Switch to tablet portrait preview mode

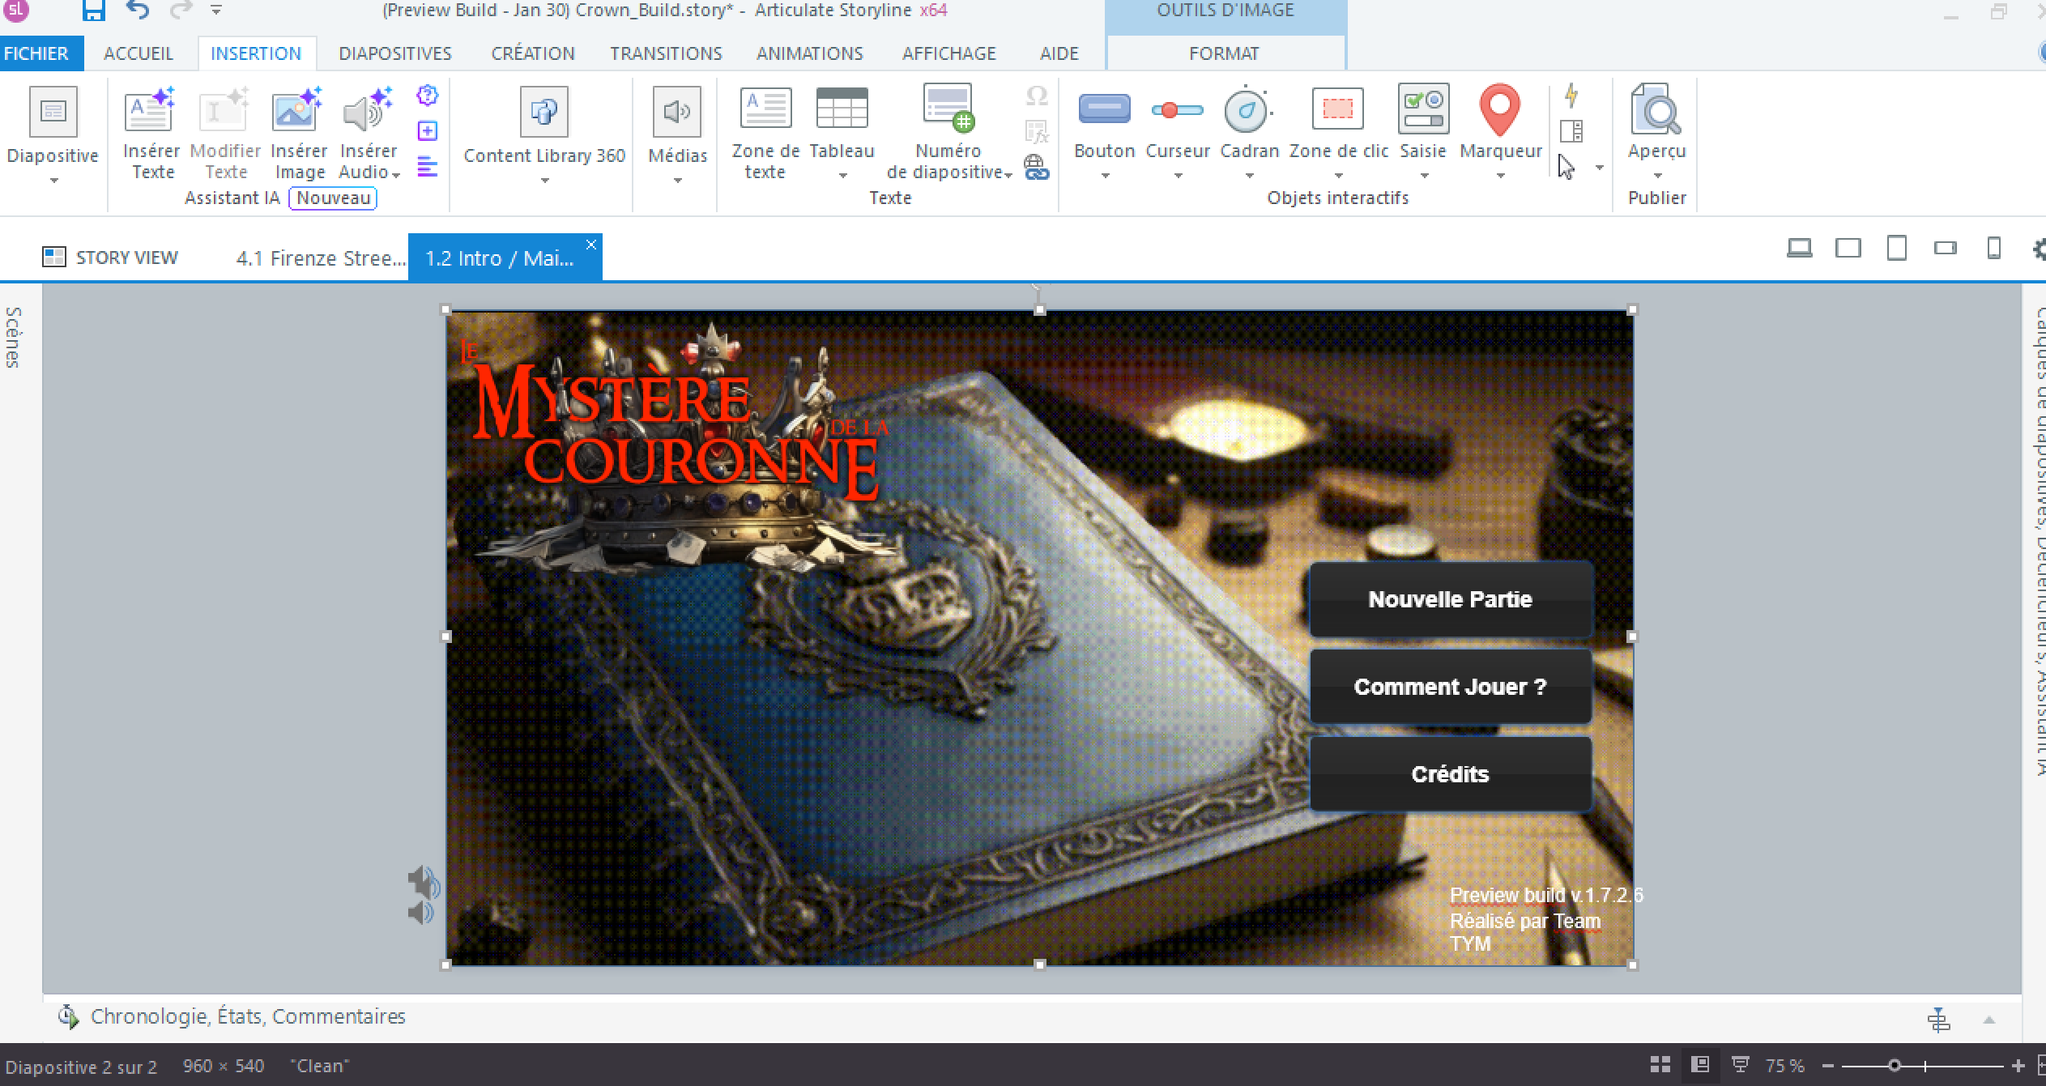tap(1896, 248)
